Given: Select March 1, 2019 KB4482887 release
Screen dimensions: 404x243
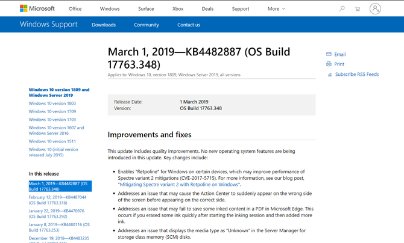Looking at the screenshot, I should pos(60,186).
